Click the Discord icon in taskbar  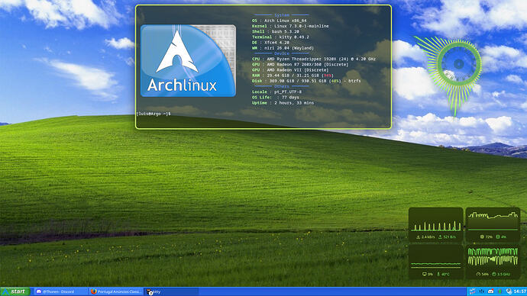coord(39,291)
